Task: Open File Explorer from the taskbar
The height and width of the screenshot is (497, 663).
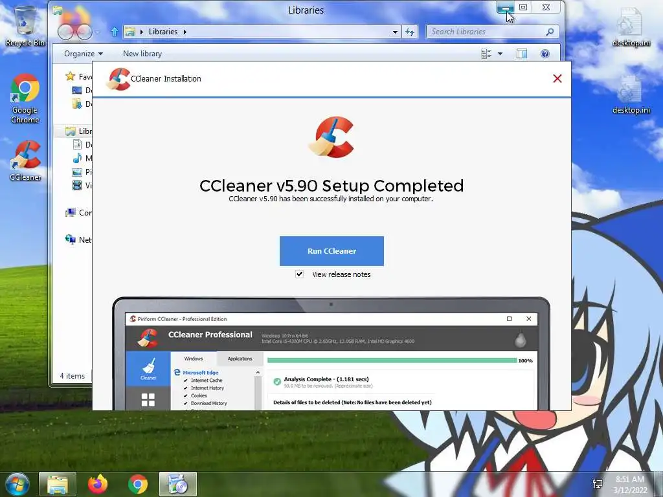Action: click(x=58, y=484)
